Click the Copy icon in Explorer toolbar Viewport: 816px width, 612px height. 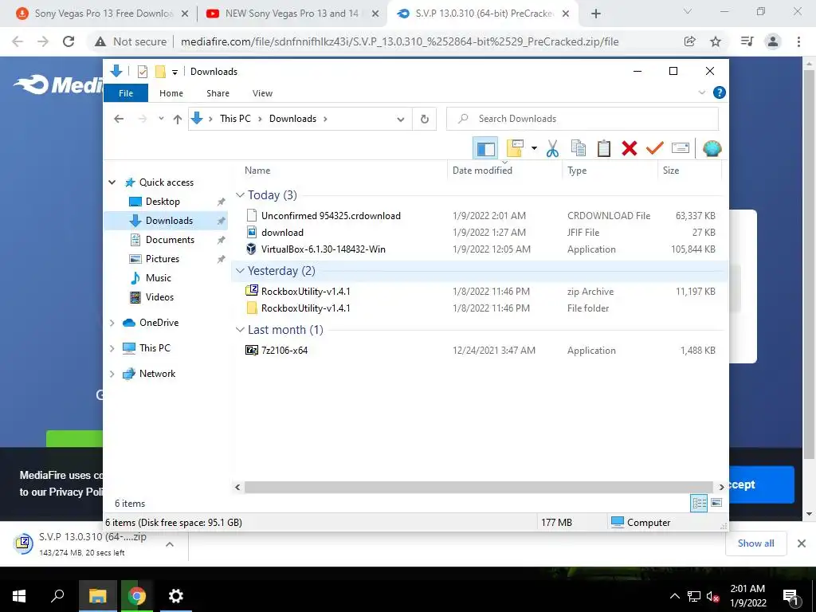click(x=579, y=148)
